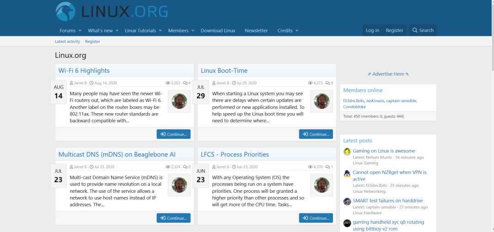
Task: Click Jarret B avatar in Linux Boot-Time article
Action: click(322, 101)
